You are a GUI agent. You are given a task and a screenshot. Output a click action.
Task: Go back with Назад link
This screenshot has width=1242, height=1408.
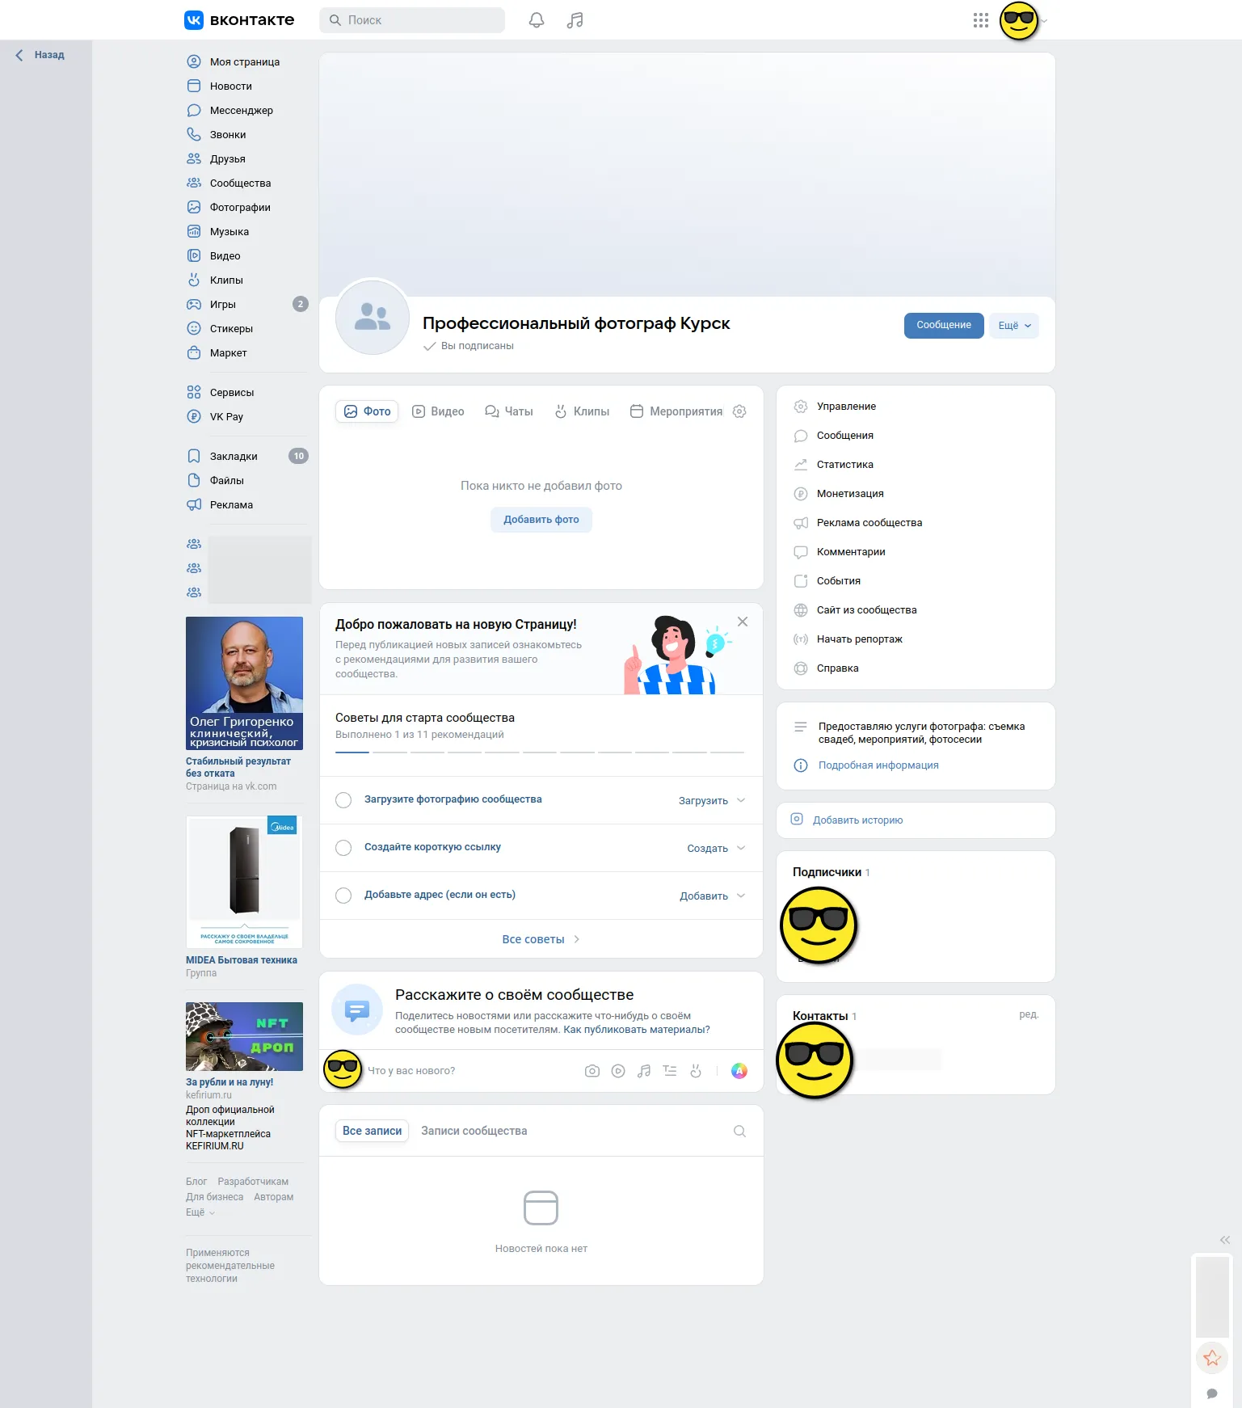point(40,55)
